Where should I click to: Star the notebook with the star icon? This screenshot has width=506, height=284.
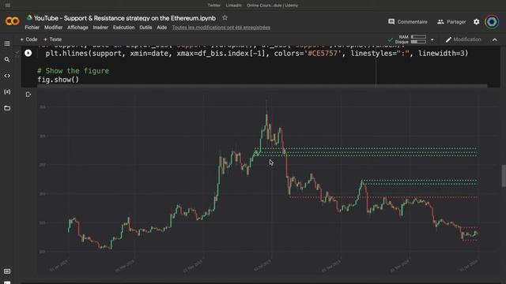tap(225, 18)
